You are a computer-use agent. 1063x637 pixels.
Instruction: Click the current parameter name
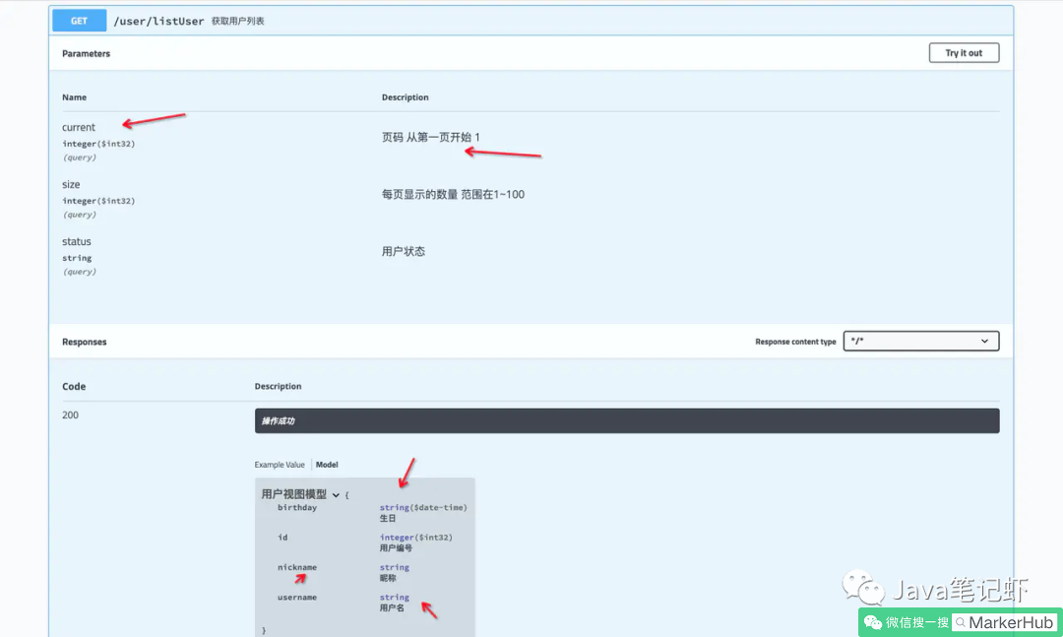[79, 128]
